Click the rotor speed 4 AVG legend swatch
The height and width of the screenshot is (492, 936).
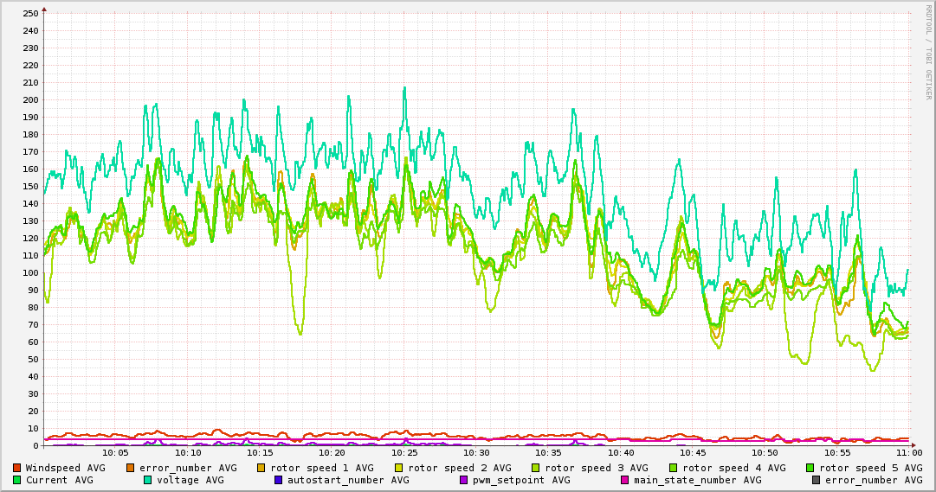(673, 468)
